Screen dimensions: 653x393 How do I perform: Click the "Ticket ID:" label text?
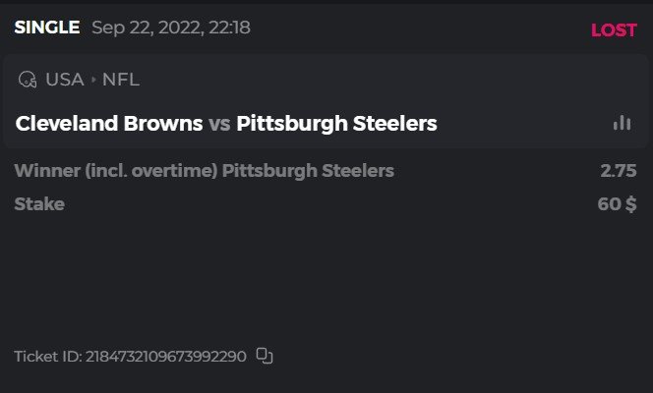pos(47,356)
